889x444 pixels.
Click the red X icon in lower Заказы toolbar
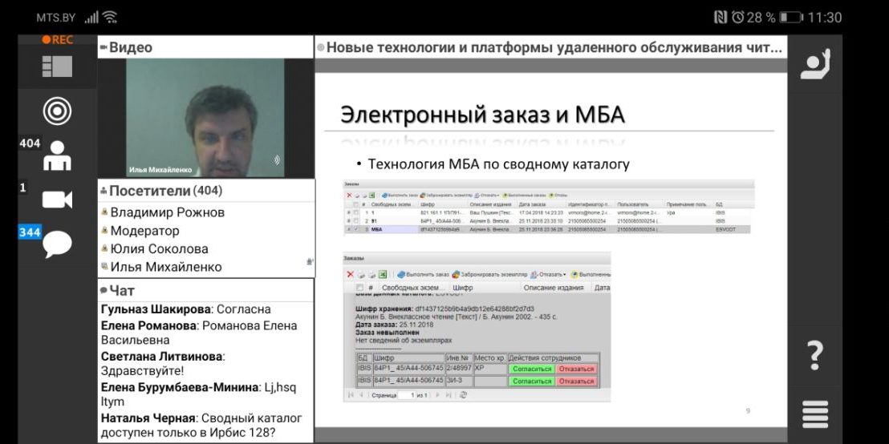(351, 274)
